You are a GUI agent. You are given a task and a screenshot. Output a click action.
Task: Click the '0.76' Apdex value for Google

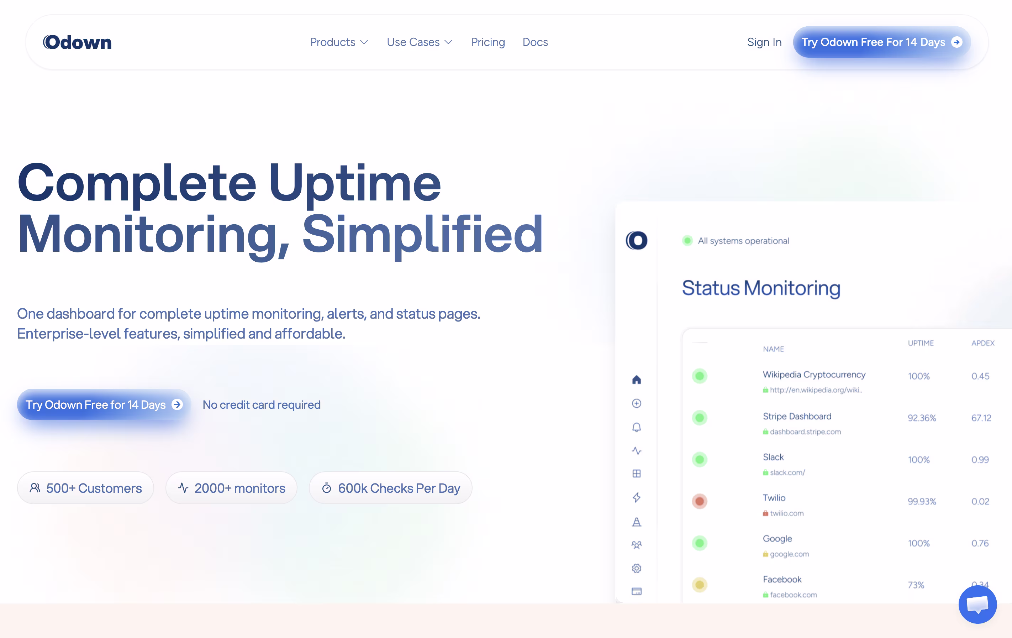pyautogui.click(x=980, y=543)
